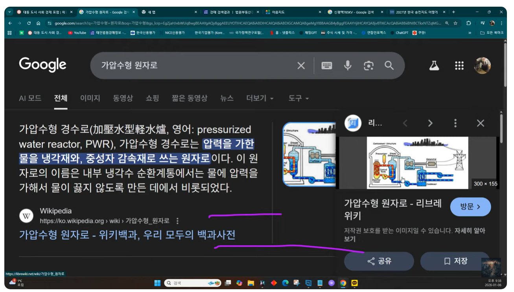Image resolution: width=514 pixels, height=292 pixels.
Task: Select the 전체 search tab
Action: coord(61,98)
